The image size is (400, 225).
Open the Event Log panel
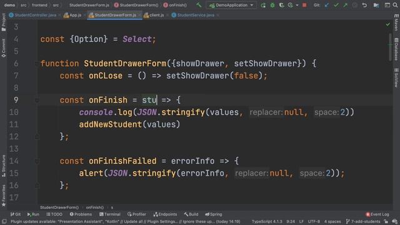pos(377,214)
